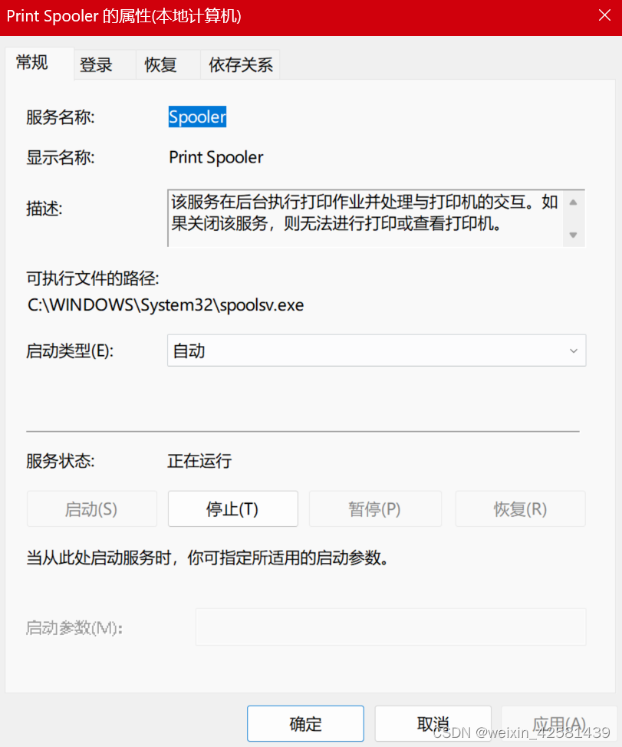
Task: Click the startup parameters hint sentence
Action: point(208,558)
